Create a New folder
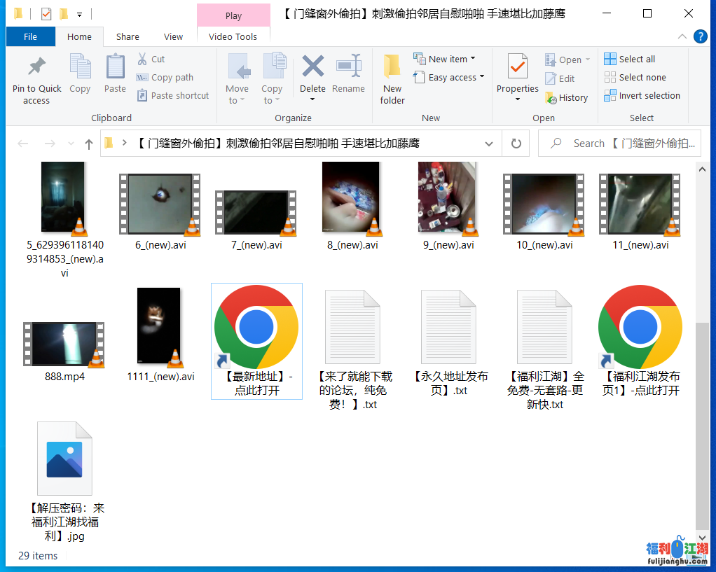This screenshot has height=572, width=716. pos(392,78)
